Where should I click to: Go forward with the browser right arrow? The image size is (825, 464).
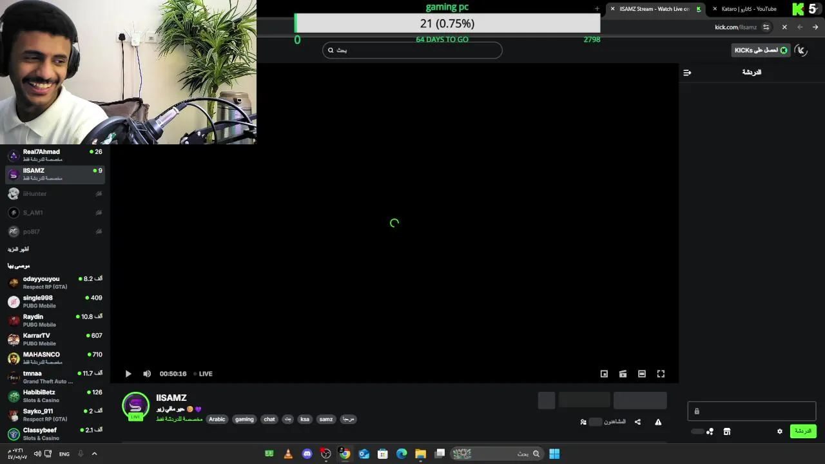coord(815,27)
